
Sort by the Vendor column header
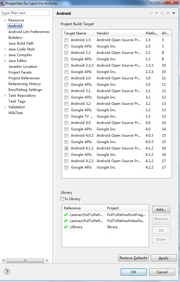(119, 33)
